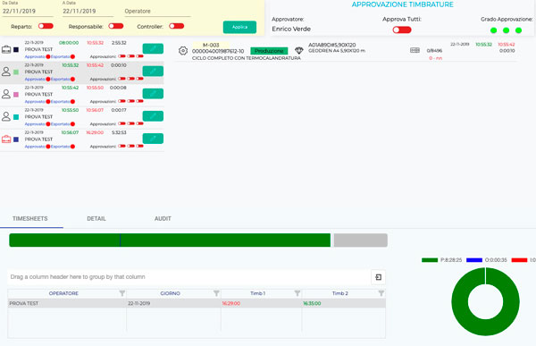Open the filter on the Timb 1 column
This screenshot has height=346, width=536.
pyautogui.click(x=297, y=293)
